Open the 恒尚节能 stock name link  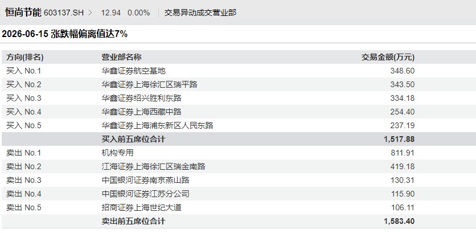click(x=23, y=13)
